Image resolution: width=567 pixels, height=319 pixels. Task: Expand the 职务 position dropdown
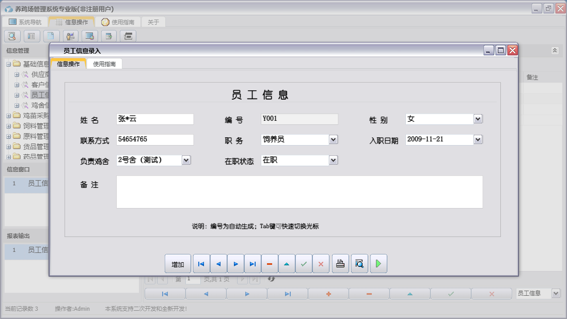pos(333,140)
